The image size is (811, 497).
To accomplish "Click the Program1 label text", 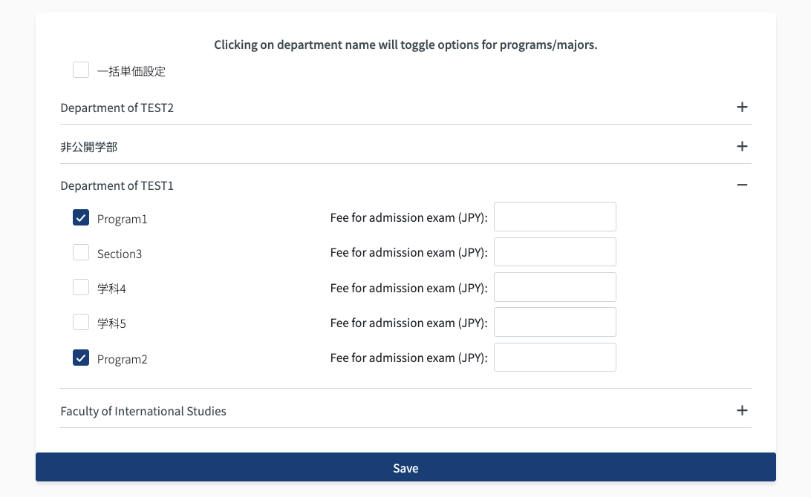I will [122, 219].
